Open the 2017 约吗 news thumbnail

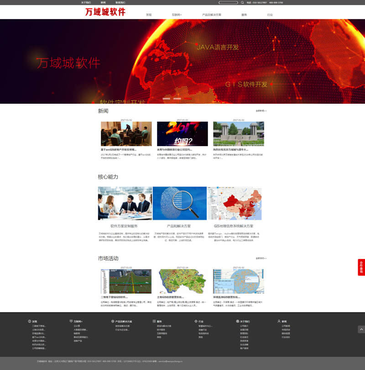[x=182, y=133]
